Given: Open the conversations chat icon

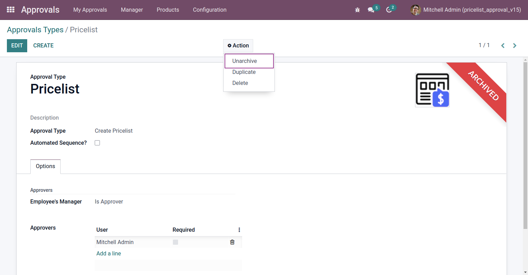Looking at the screenshot, I should point(371,10).
